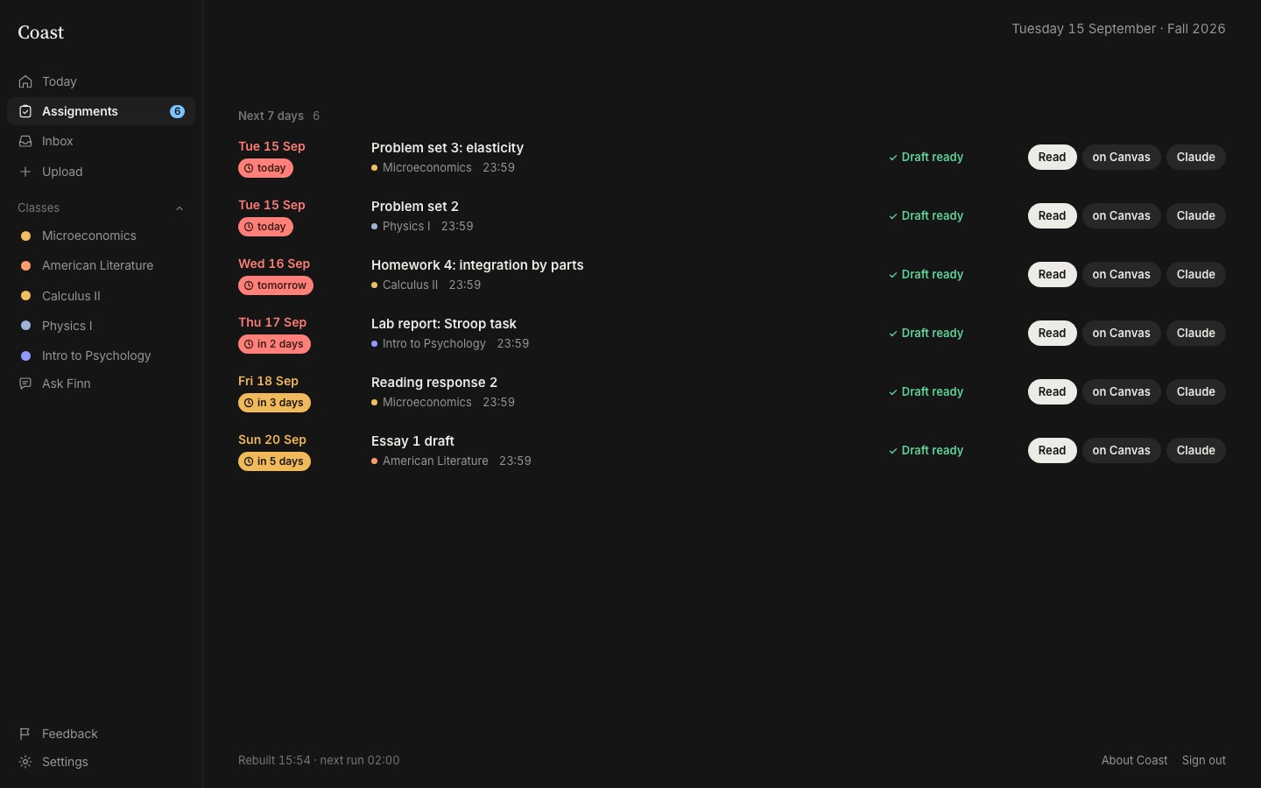Click the Today home icon

25,81
